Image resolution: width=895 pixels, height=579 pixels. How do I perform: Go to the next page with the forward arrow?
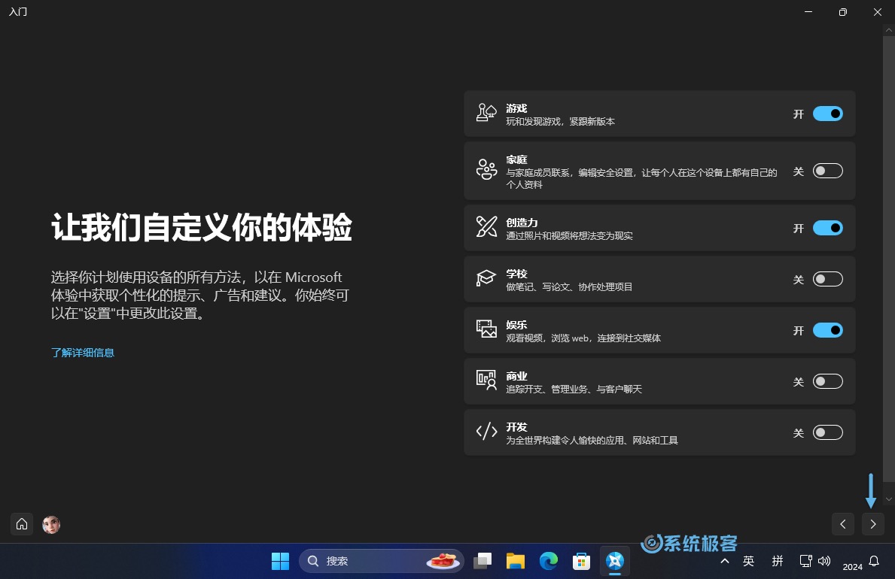pyautogui.click(x=872, y=524)
